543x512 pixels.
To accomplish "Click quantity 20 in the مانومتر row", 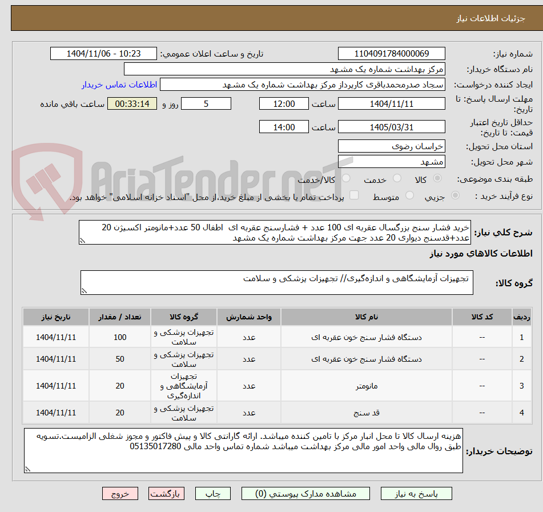I will (120, 386).
